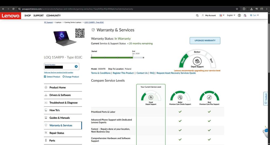This screenshot has width=270, height=145.
Task: Open the site search magnifier
Action: point(197,15)
